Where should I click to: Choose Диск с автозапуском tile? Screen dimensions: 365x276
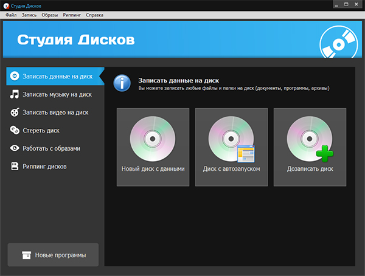231,147
